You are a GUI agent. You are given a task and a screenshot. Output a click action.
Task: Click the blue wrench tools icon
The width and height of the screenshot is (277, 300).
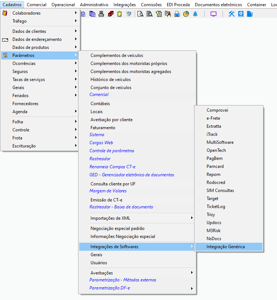tap(232, 14)
